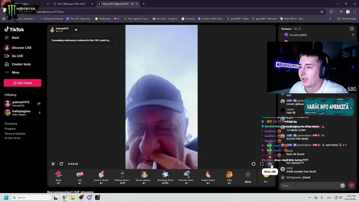359x202 pixels.
Task: Open the Pixelhunter bookmark
Action: click(108, 19)
